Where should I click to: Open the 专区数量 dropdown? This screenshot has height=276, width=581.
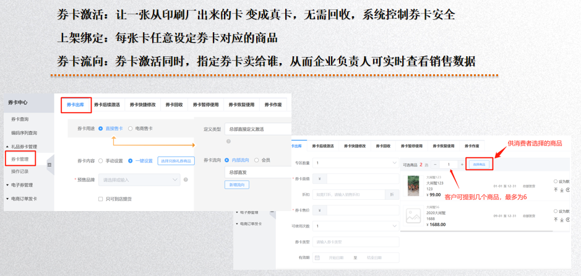[356, 163]
